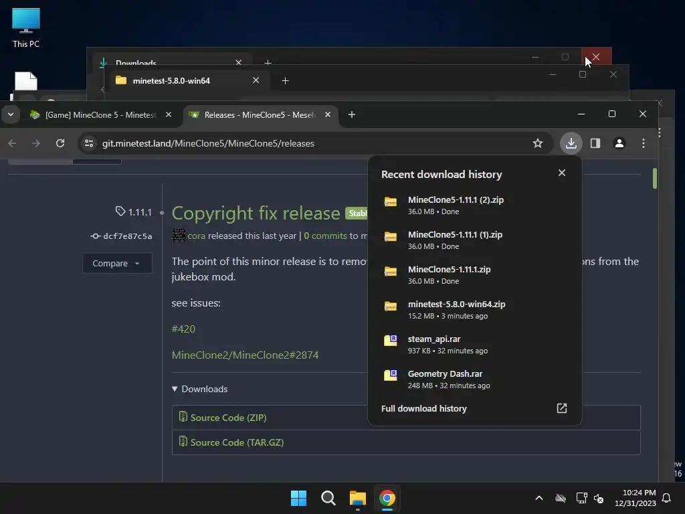Open commit dcf7e87c5a link

coord(128,236)
